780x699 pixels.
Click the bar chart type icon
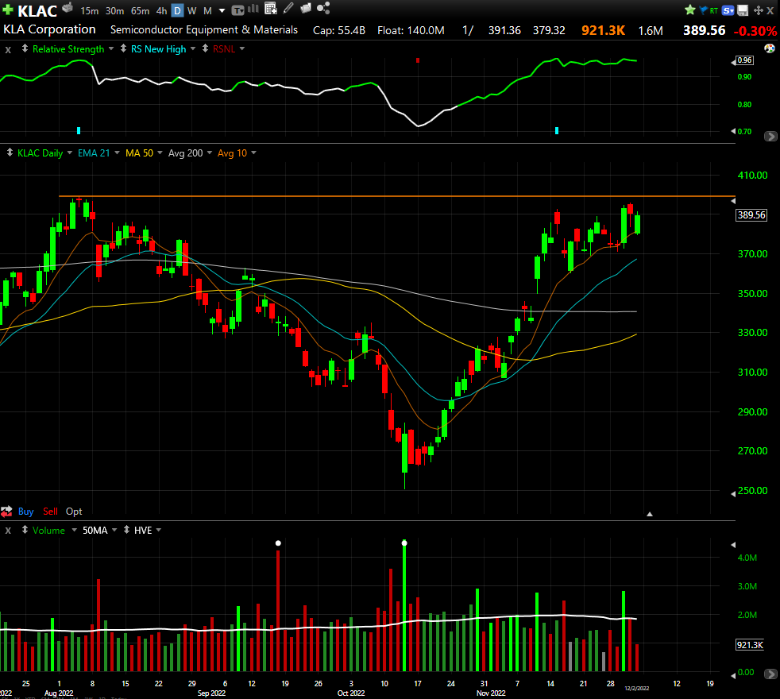253,9
